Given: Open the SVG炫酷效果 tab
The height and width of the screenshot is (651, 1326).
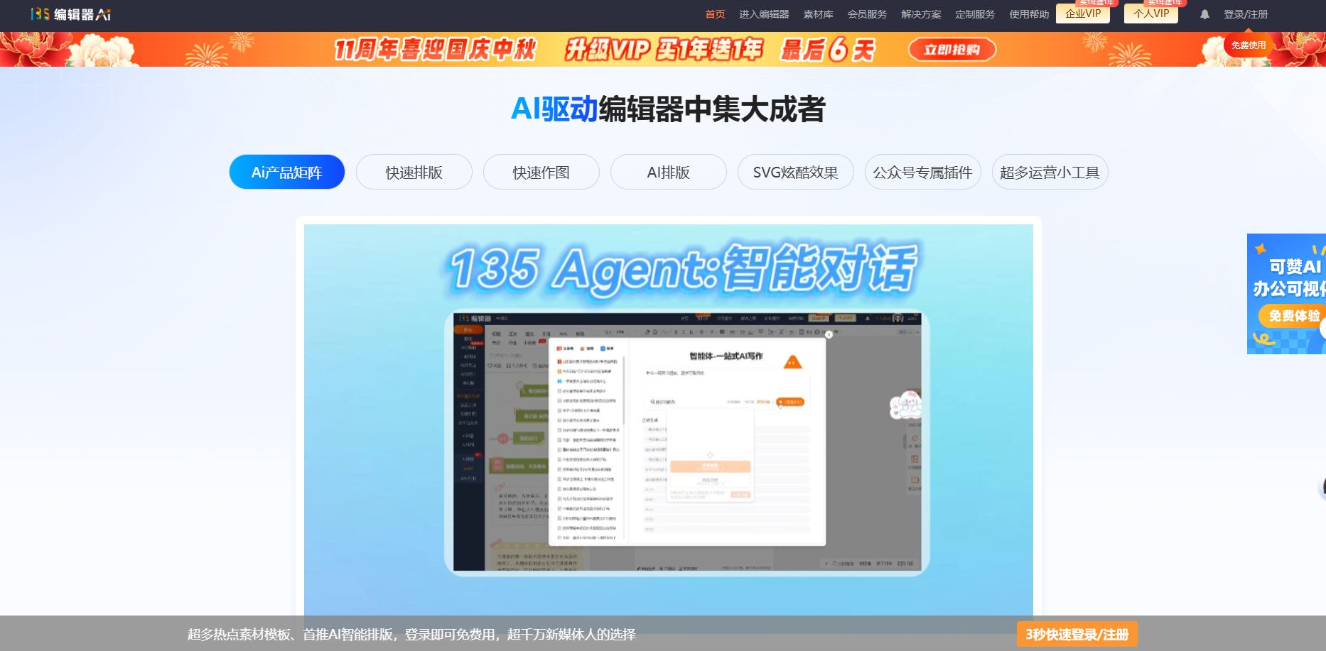Looking at the screenshot, I should coord(796,172).
